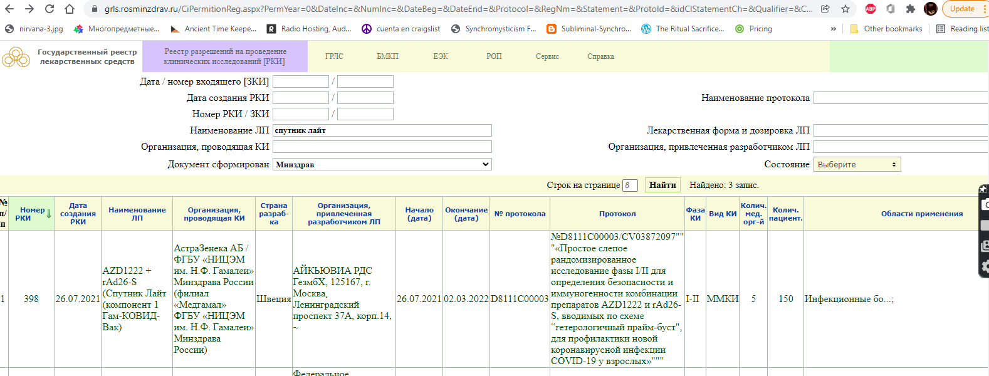989x376 pixels.
Task: Click the Швеция country cell
Action: pyautogui.click(x=274, y=299)
